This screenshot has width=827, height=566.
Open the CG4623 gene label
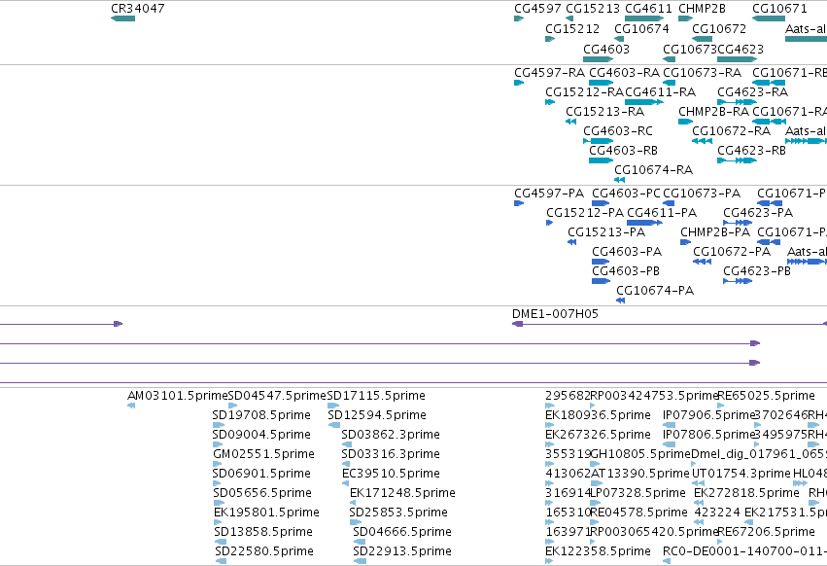point(741,49)
